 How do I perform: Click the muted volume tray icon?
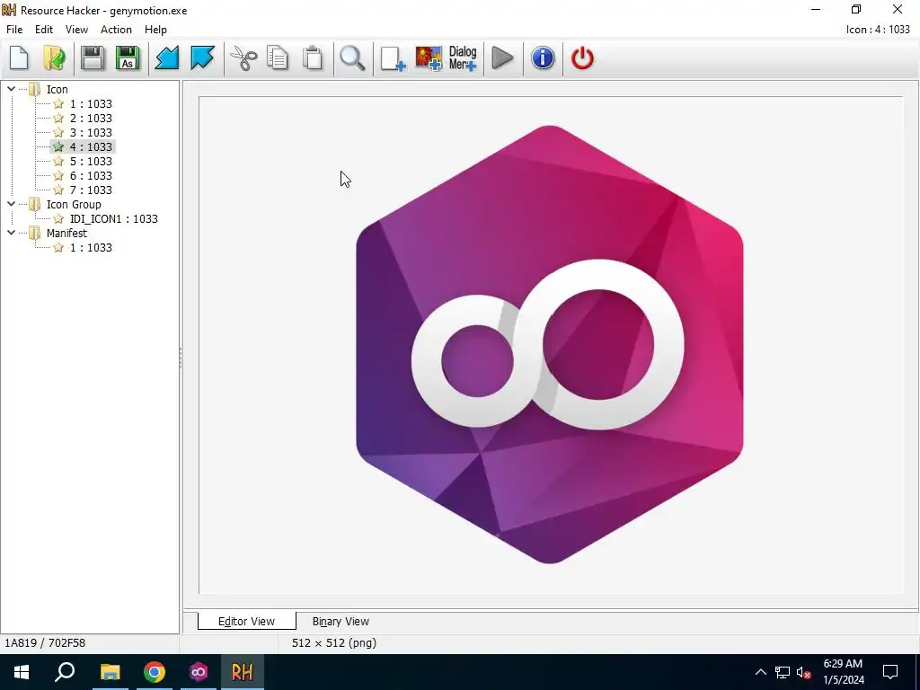point(804,672)
